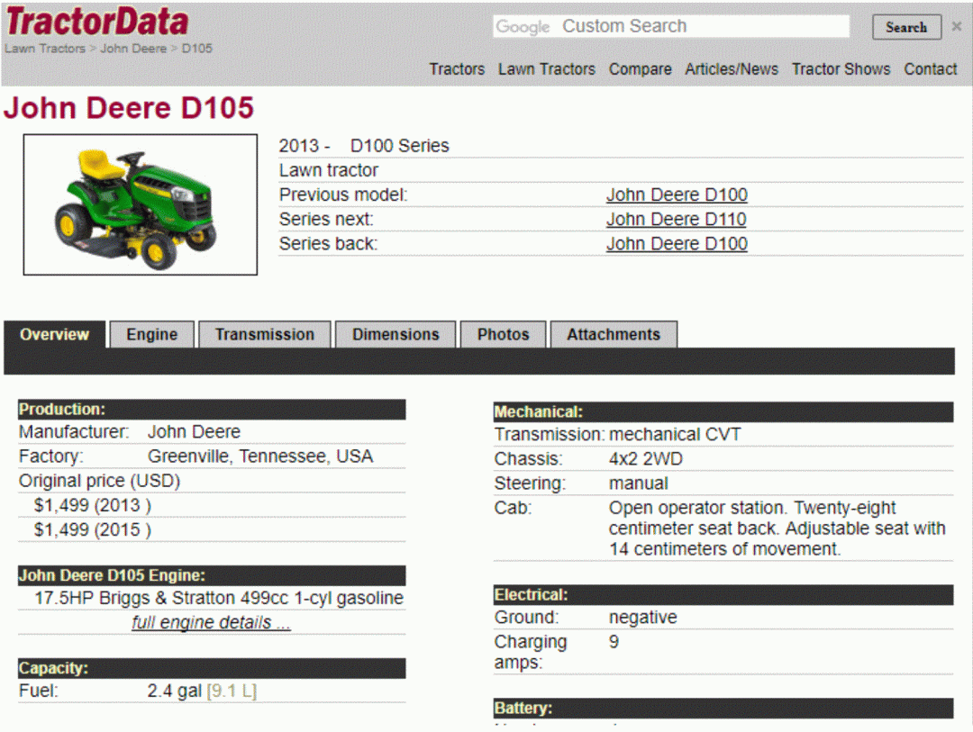
Task: Focus the Google Custom Search field
Action: tap(671, 26)
